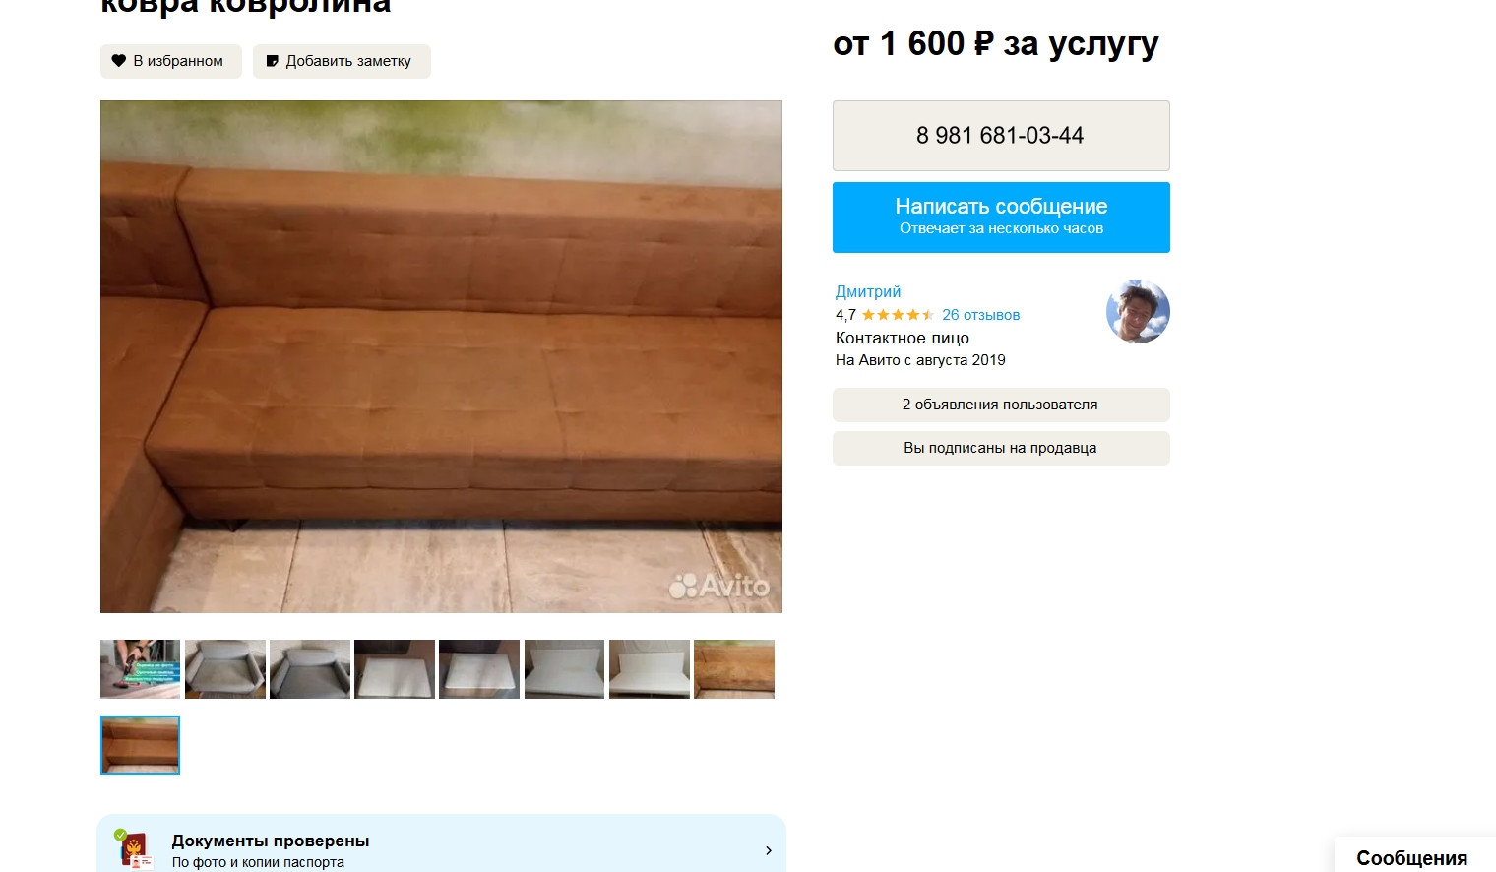Show 2 объявления пользователя listings
Viewport: 1496px width, 872px height.
[x=1001, y=405]
